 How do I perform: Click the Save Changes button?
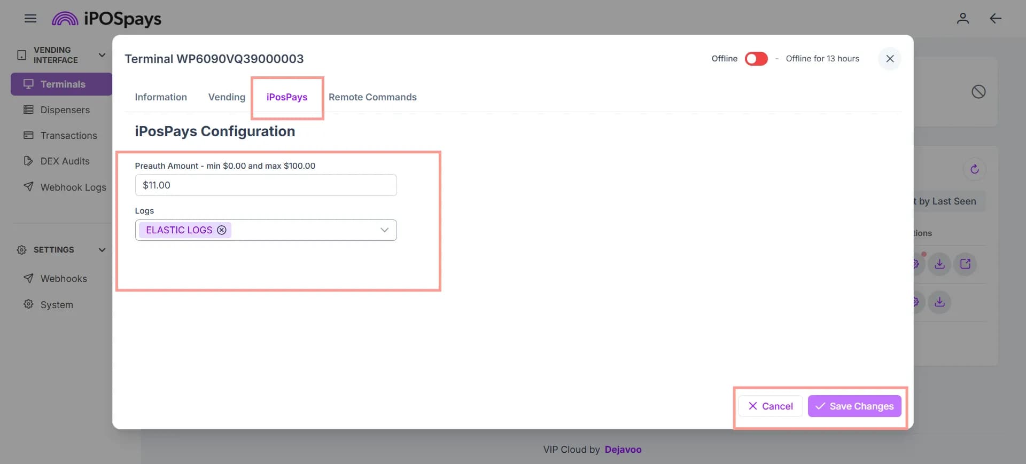(x=854, y=406)
